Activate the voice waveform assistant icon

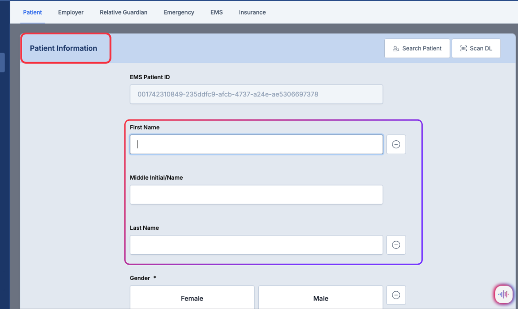pos(503,294)
